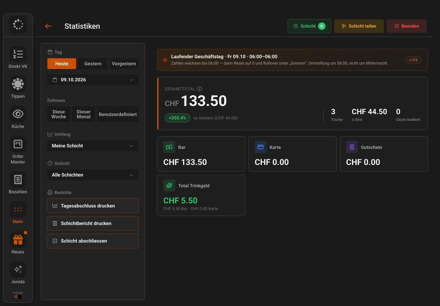Click the calendar icon in date field
The height and width of the screenshot is (306, 440).
tap(55, 80)
